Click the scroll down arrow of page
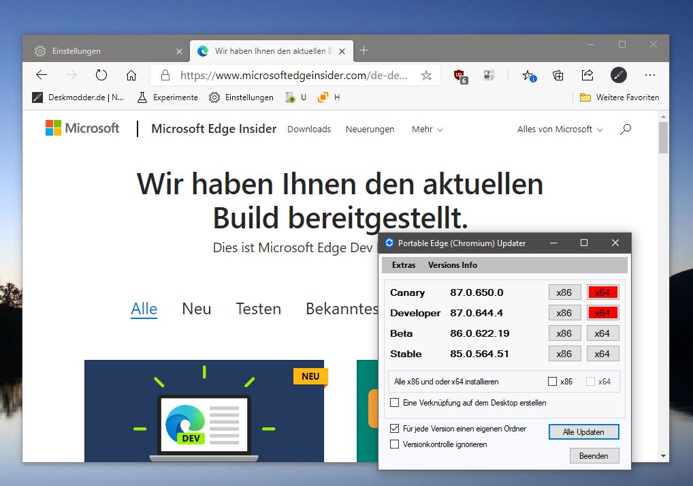The height and width of the screenshot is (486, 693). click(x=663, y=456)
